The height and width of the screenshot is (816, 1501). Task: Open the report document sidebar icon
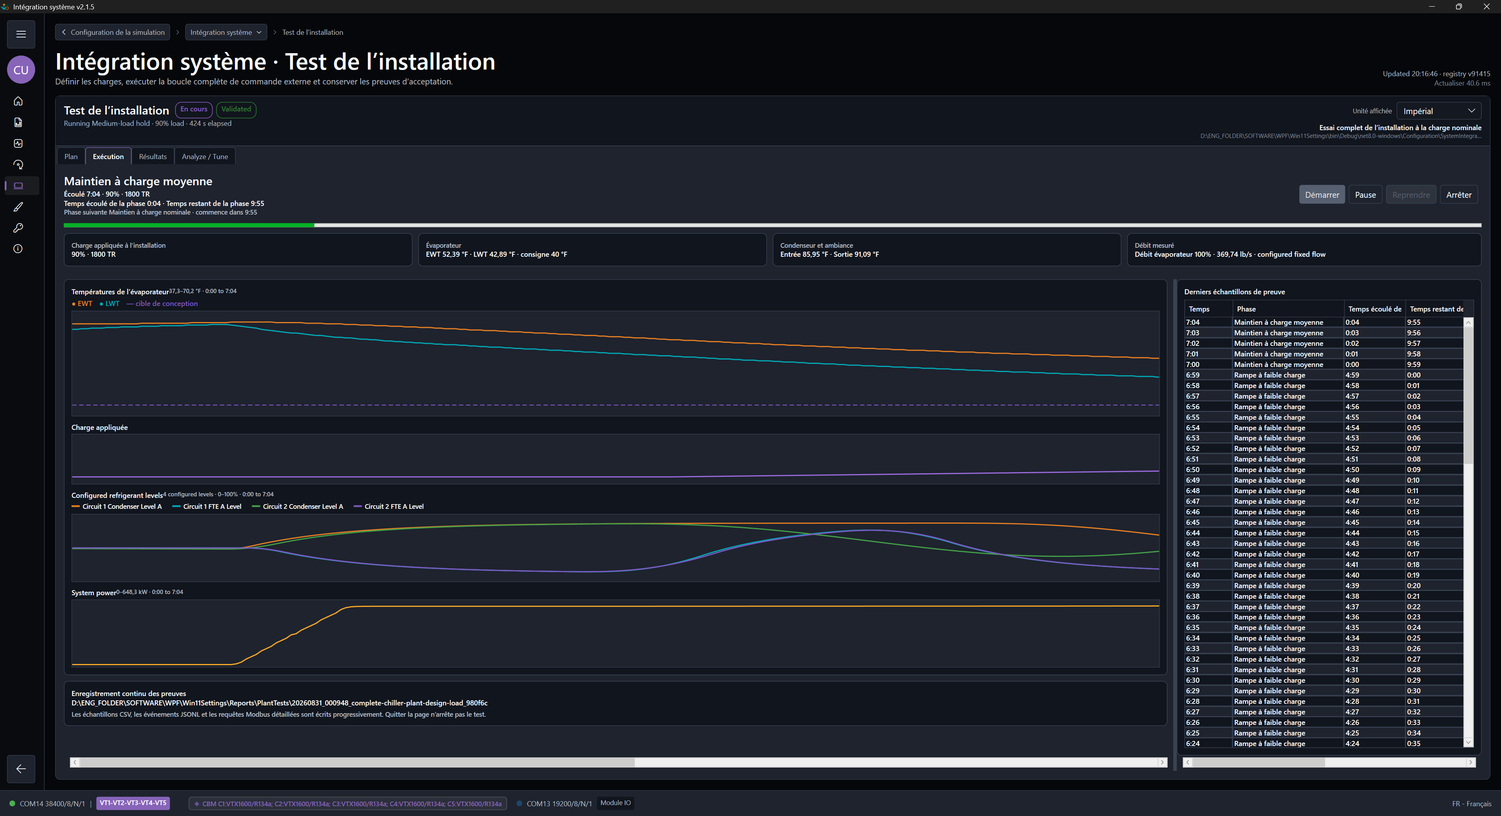click(18, 122)
